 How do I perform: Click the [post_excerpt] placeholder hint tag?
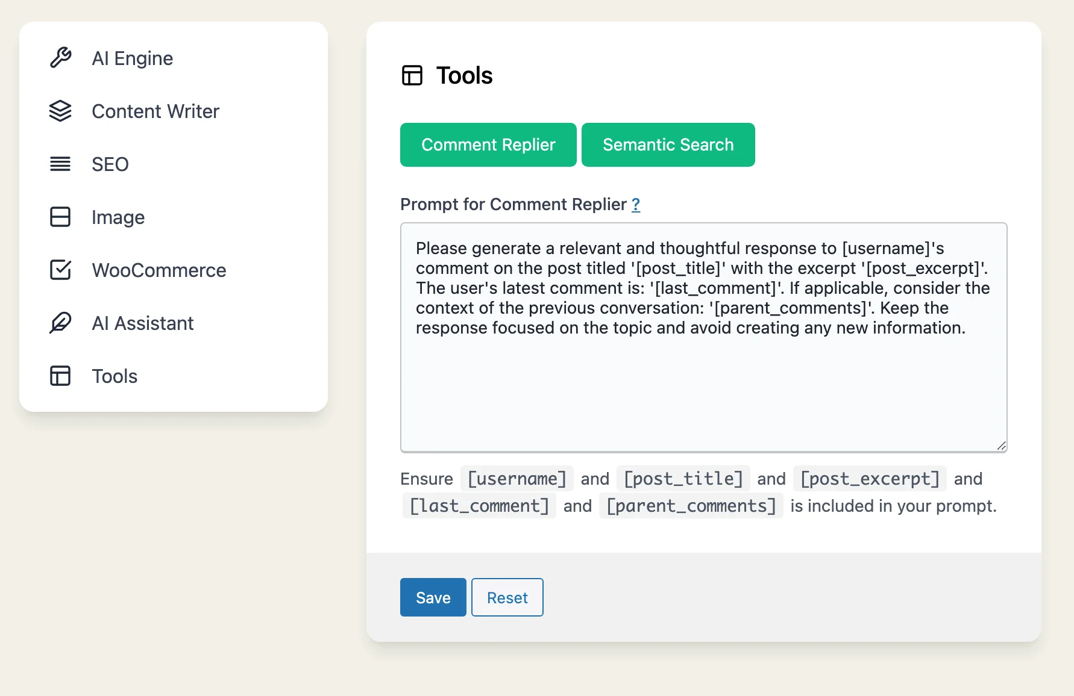(x=870, y=479)
